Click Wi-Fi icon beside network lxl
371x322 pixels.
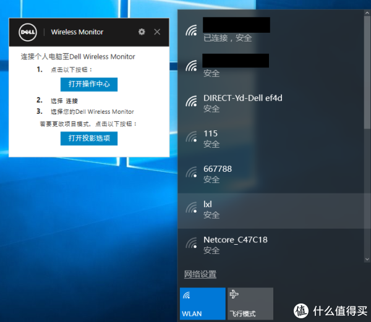pos(191,208)
